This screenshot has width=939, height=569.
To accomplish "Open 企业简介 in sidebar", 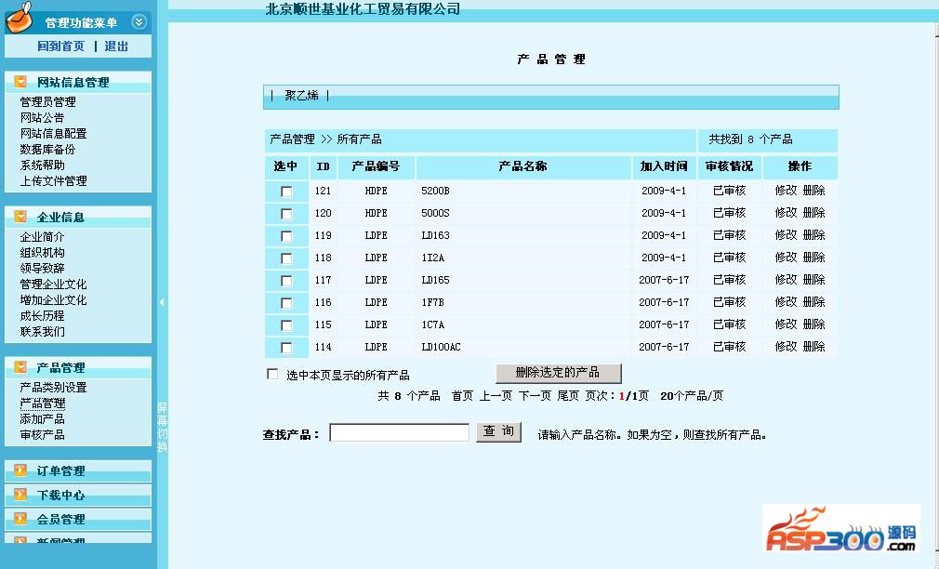I will pos(42,236).
